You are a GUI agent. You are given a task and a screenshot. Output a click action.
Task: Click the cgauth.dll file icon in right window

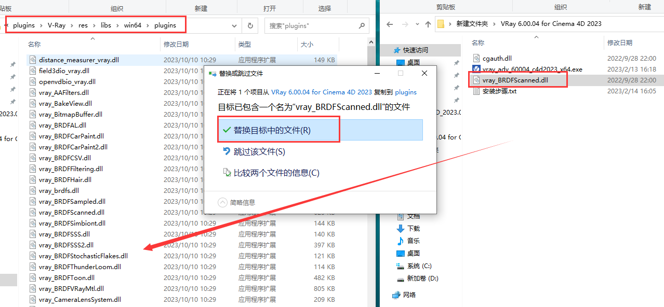476,59
